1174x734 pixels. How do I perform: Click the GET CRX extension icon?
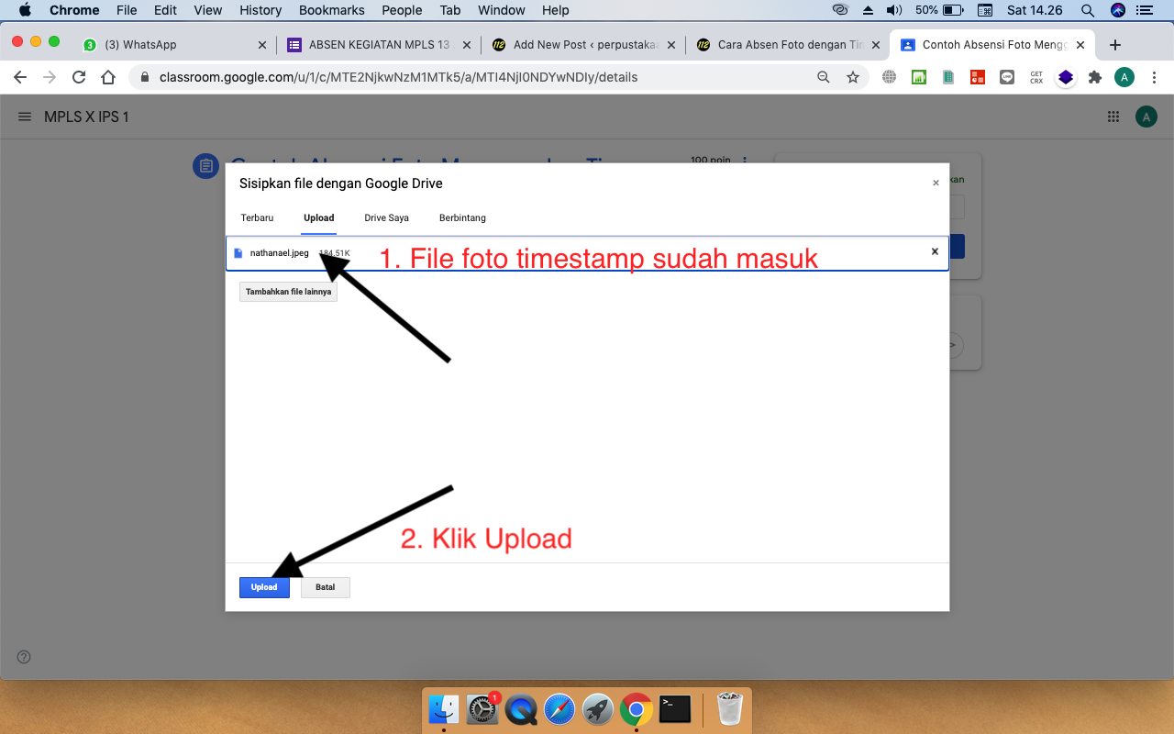pyautogui.click(x=1036, y=77)
